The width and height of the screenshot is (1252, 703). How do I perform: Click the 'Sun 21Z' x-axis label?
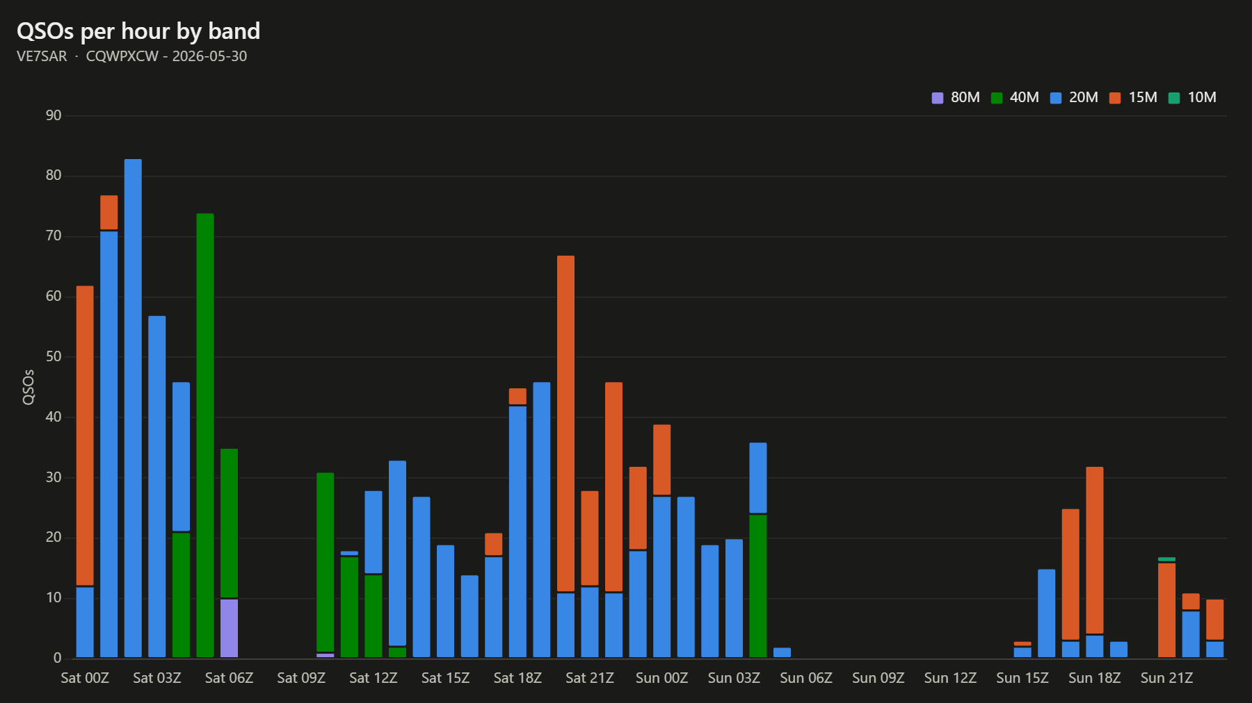point(1166,678)
